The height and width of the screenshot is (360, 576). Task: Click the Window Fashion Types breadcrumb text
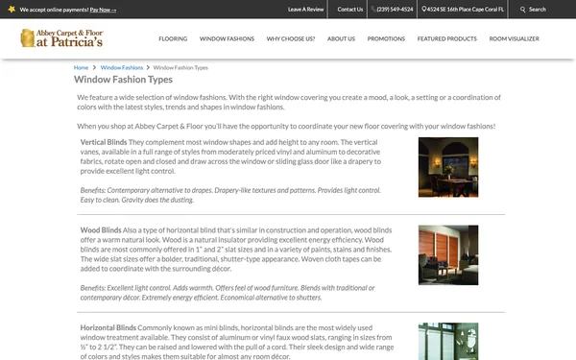click(180, 67)
